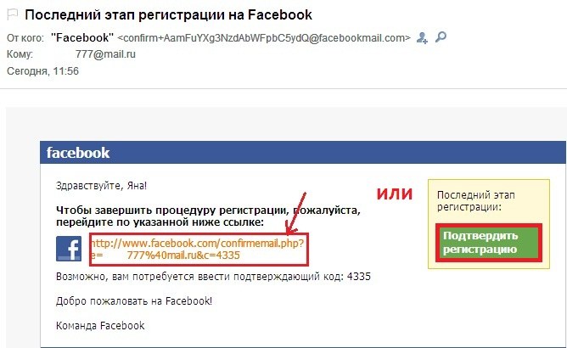This screenshot has width=567, height=348.
Task: Click the timestamp Сегодня, 11:56
Action: coord(42,71)
